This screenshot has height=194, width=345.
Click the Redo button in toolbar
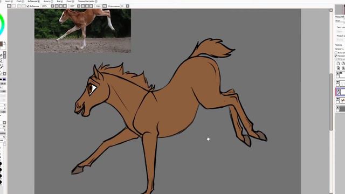pyautogui.click(x=13, y=6)
